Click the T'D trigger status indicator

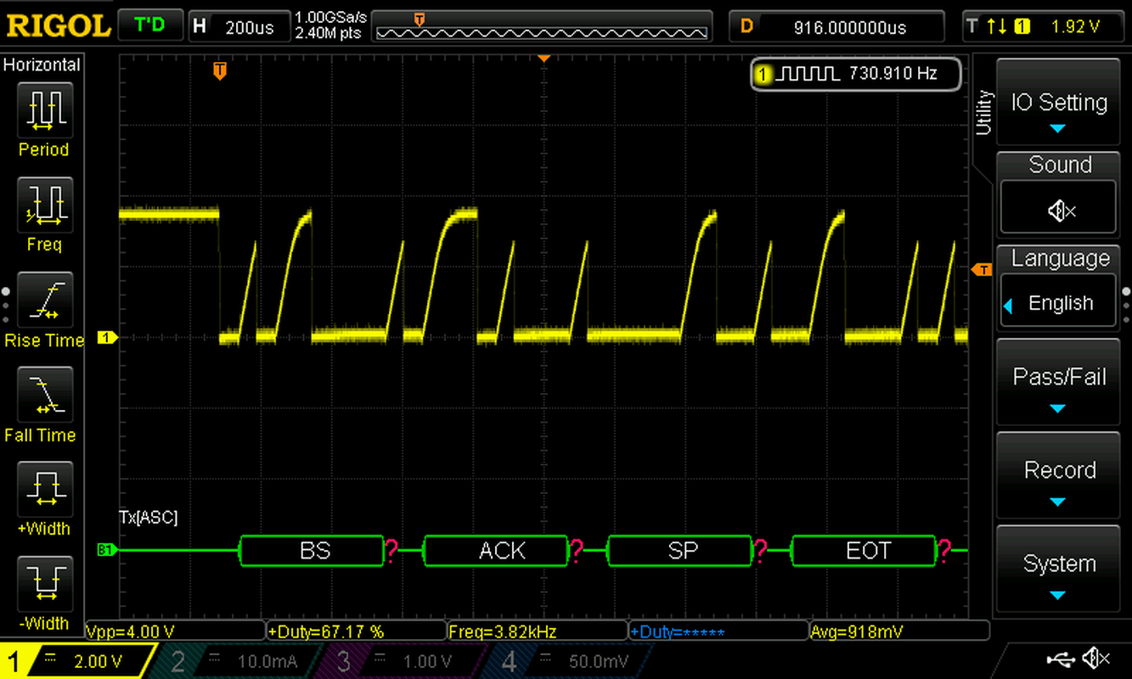coord(150,25)
